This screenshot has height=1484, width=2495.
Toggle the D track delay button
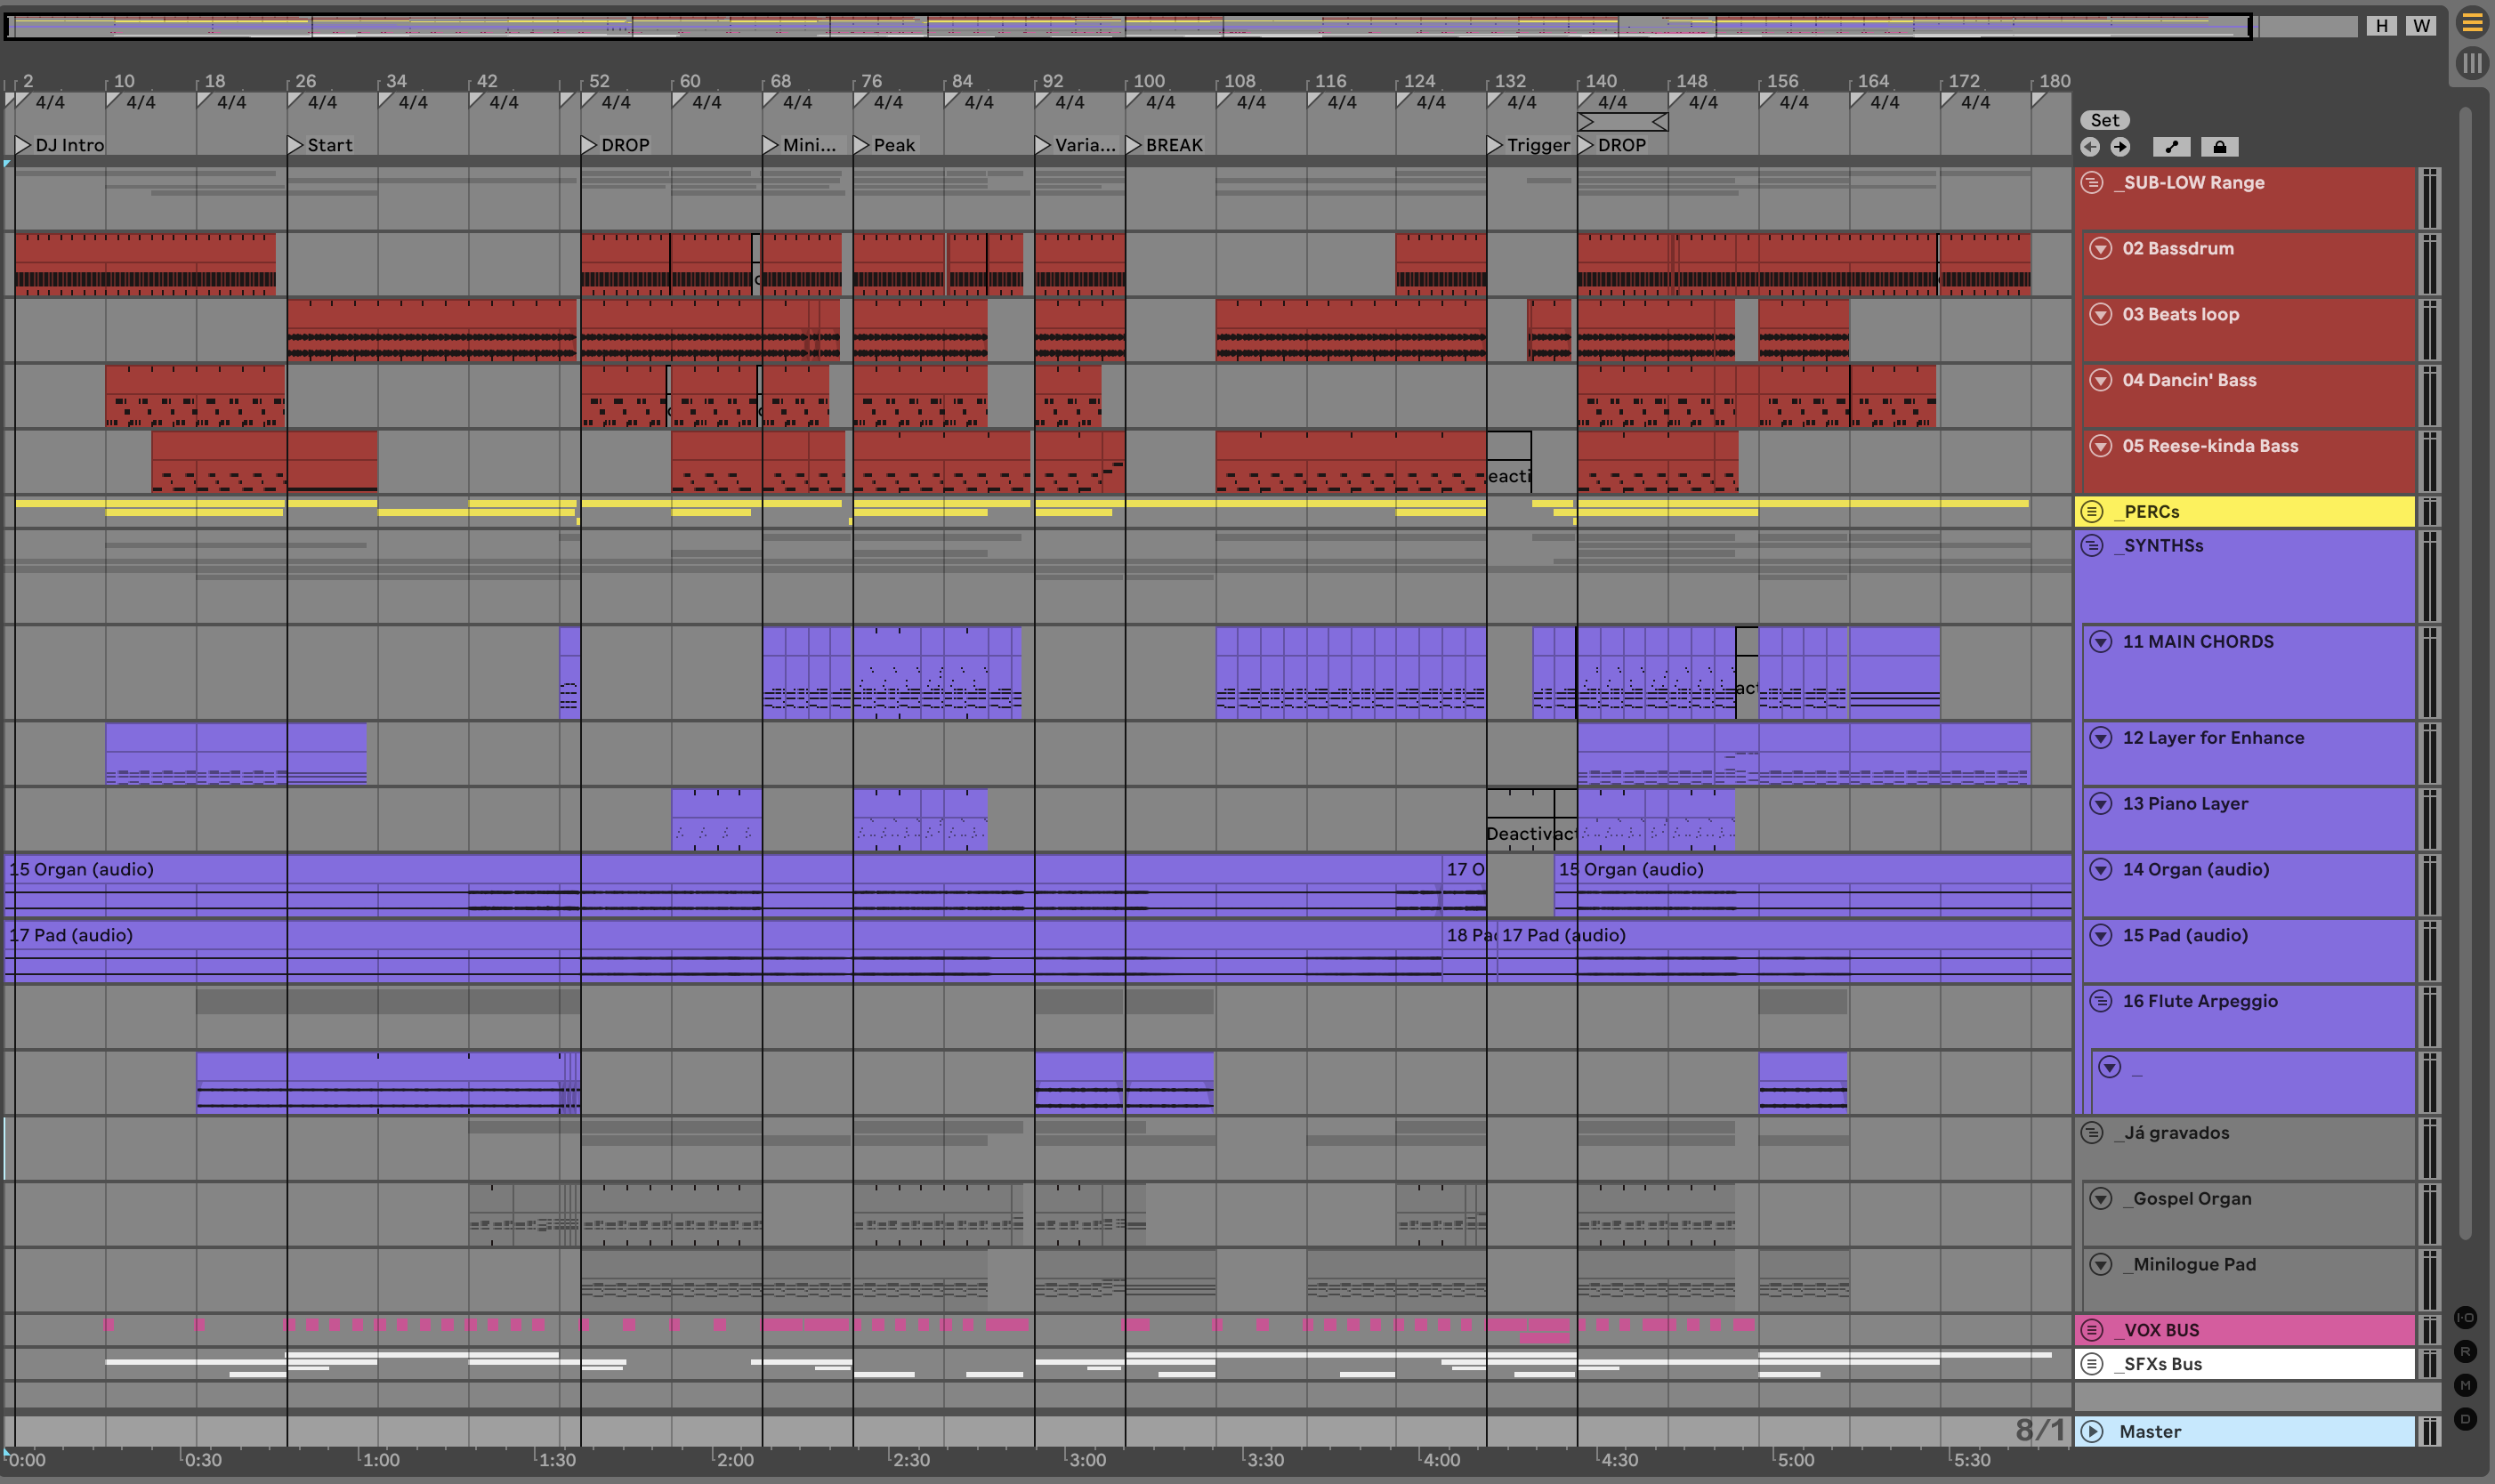(2466, 1418)
